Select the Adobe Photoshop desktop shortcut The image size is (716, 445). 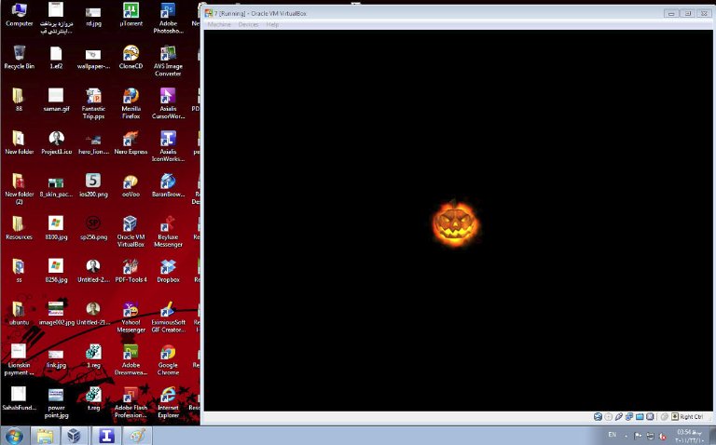pos(168,19)
